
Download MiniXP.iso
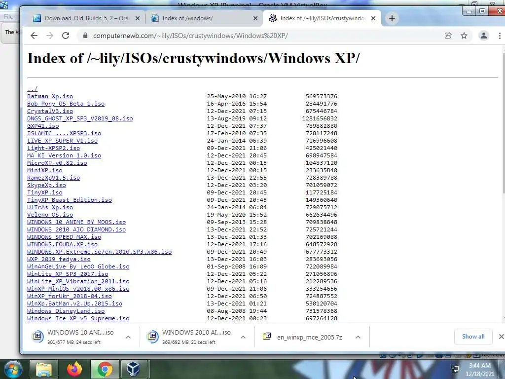click(45, 170)
